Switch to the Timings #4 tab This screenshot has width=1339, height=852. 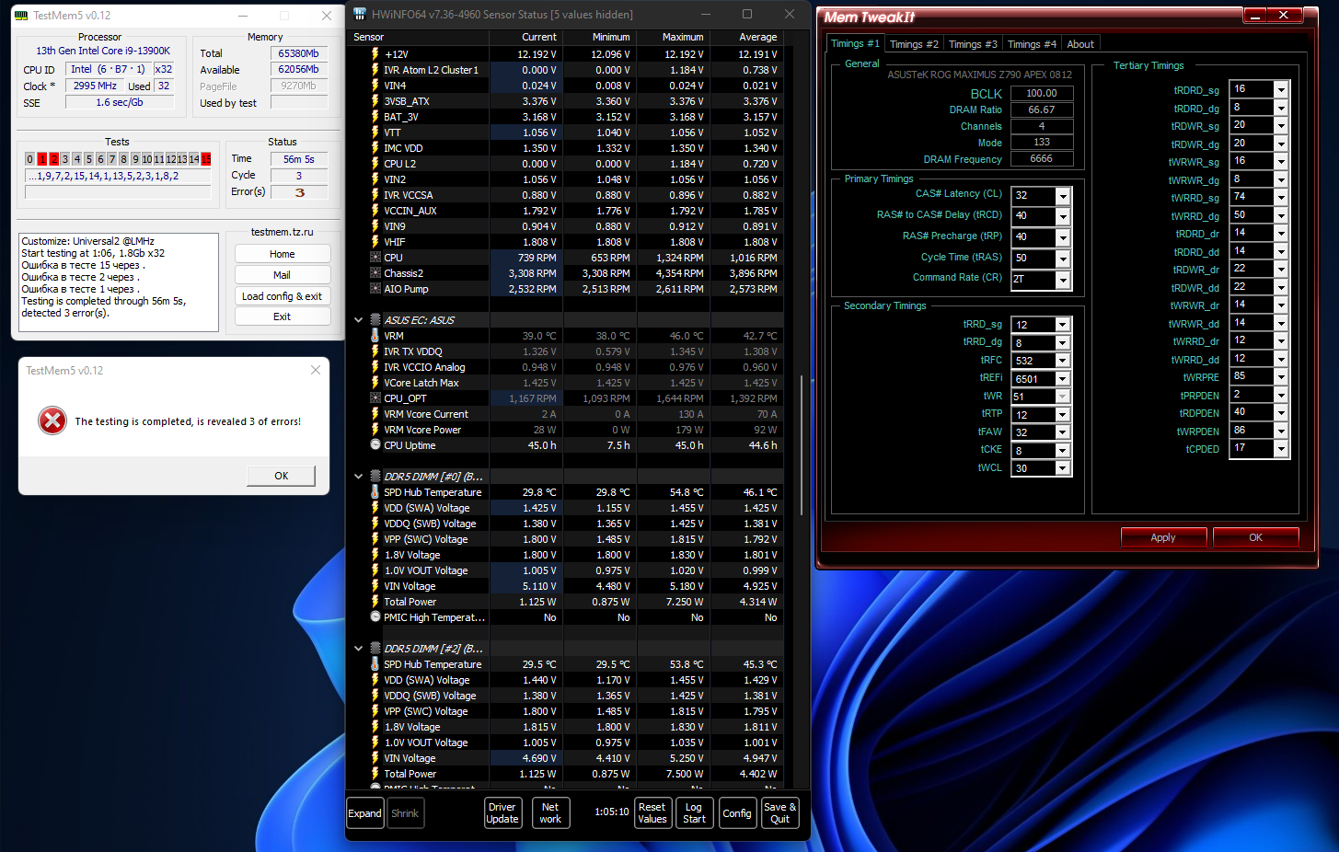(x=1032, y=44)
